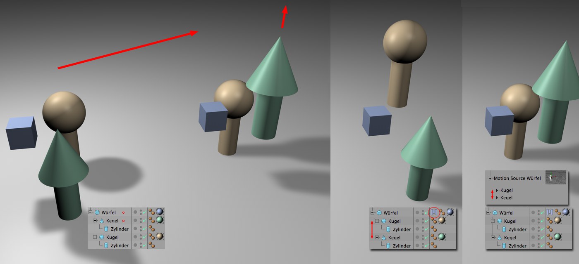Select the 'Zylinder' name under Kugel, right tree

click(517, 229)
